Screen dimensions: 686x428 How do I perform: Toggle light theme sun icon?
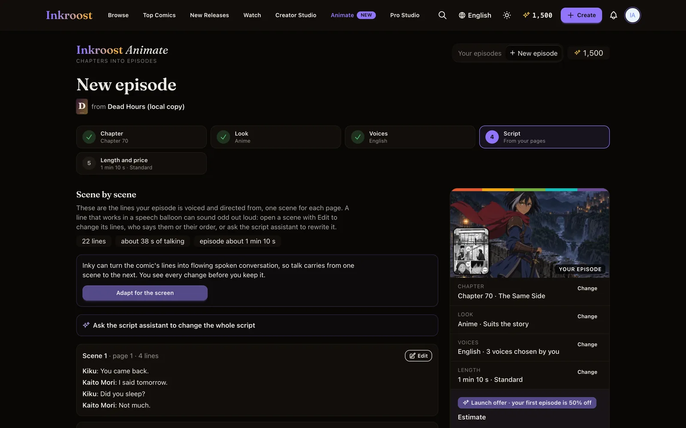pos(507,15)
